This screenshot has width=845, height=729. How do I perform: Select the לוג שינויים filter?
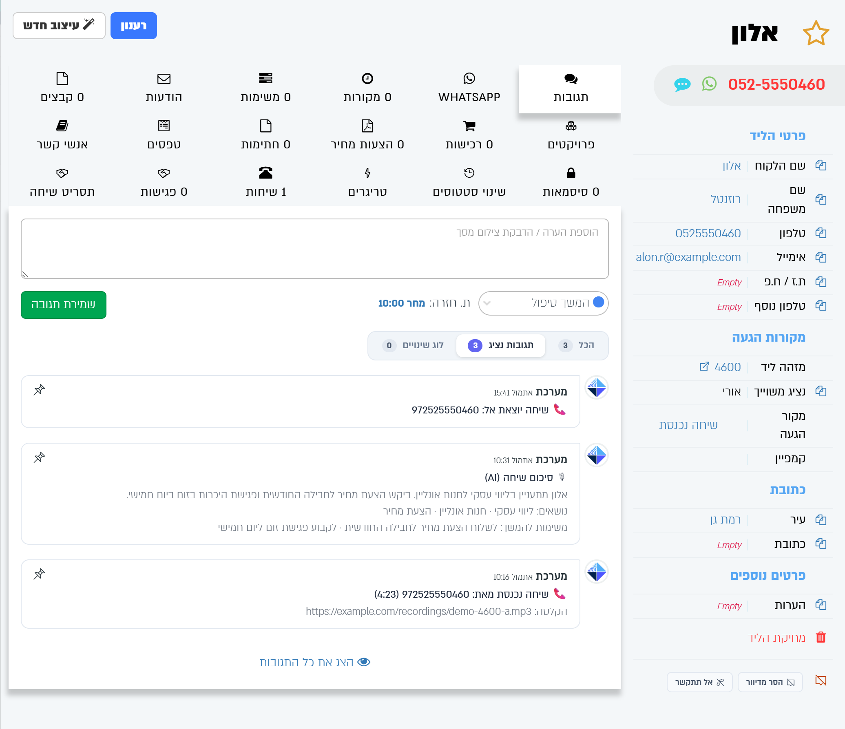(x=413, y=345)
